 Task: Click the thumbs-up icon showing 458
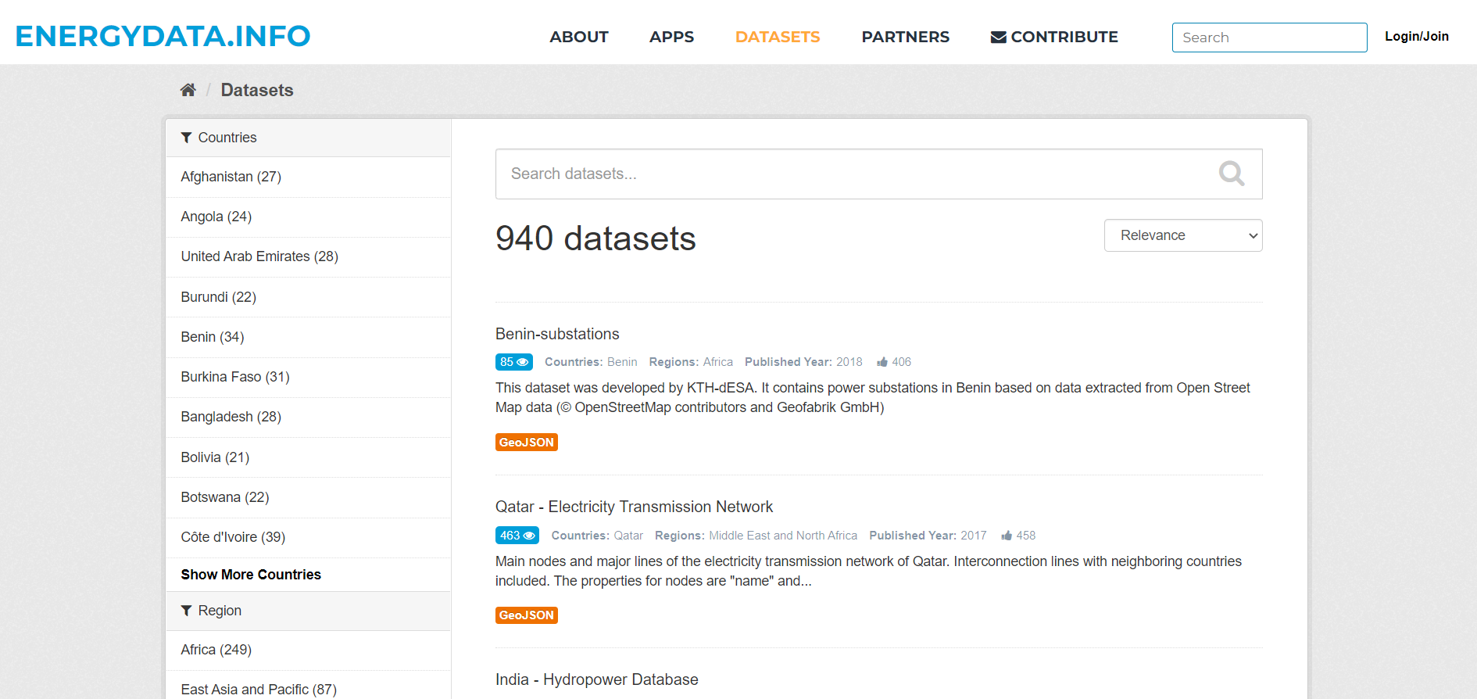tap(1007, 536)
